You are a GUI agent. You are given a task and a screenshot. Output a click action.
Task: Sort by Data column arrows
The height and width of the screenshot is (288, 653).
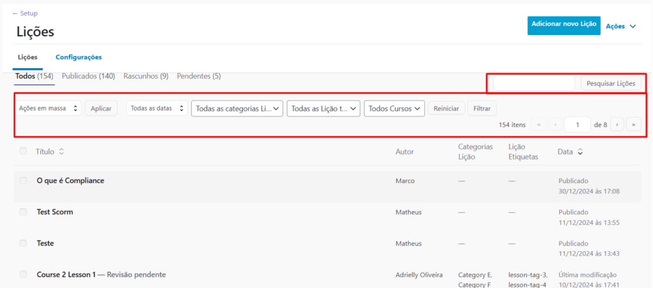(x=580, y=152)
